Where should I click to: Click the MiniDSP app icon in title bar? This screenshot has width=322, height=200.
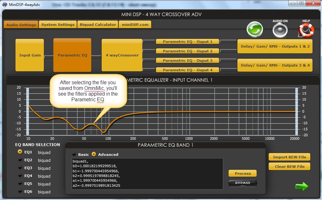pos(5,4)
